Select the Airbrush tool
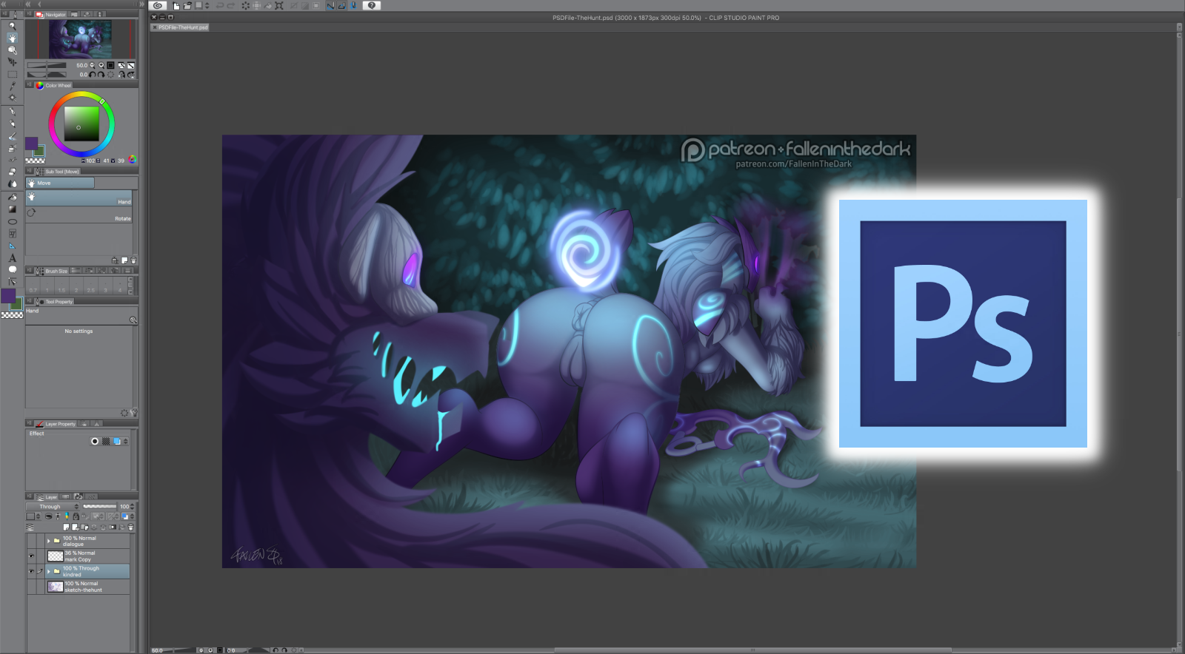 click(x=12, y=148)
